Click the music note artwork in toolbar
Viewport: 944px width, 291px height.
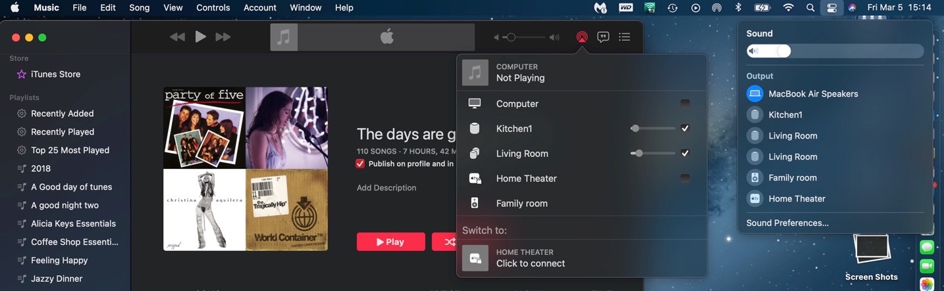(284, 37)
